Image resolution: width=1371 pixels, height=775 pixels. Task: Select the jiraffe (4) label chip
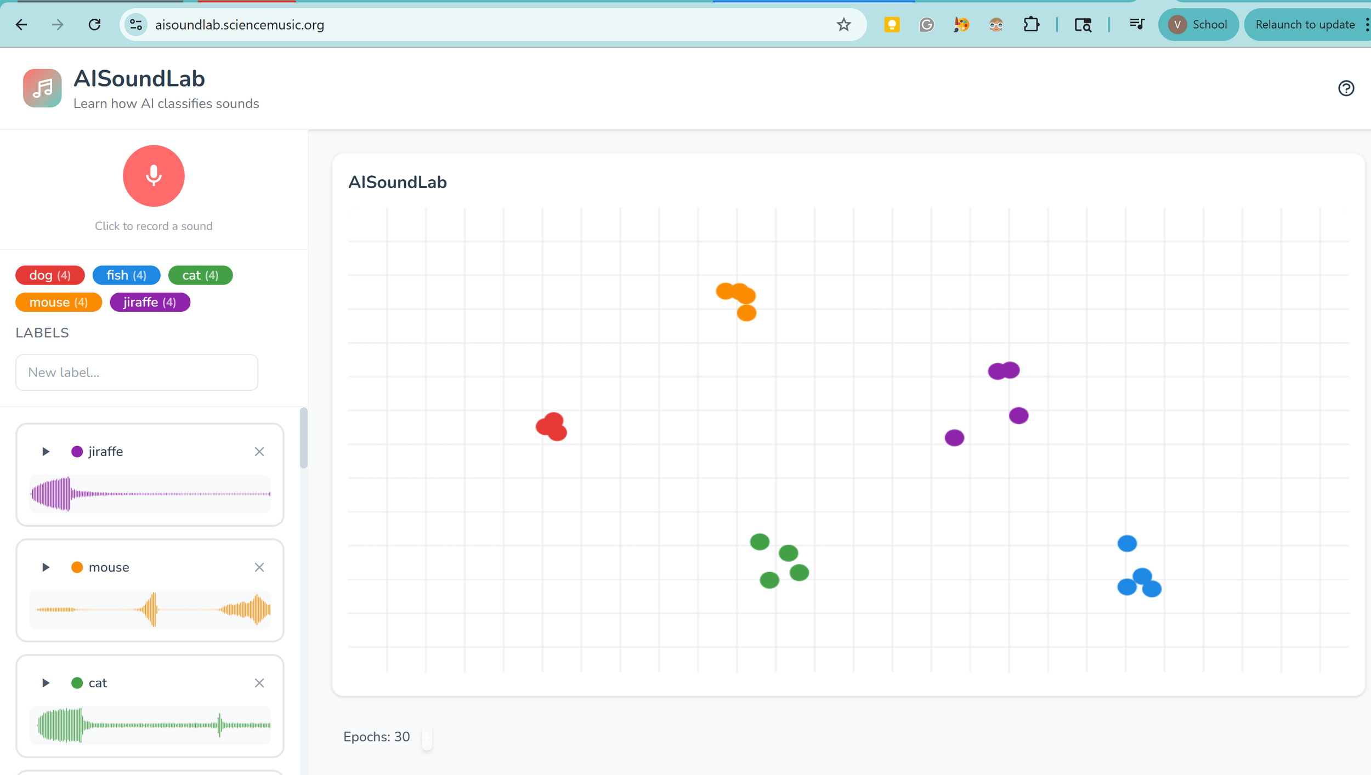tap(150, 303)
